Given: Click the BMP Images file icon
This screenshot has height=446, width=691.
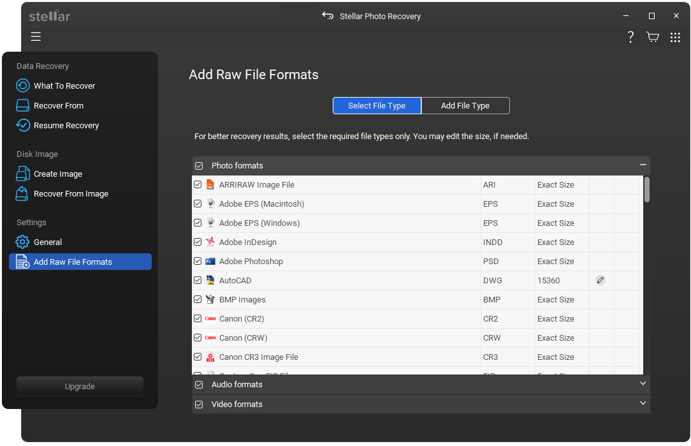Looking at the screenshot, I should (x=210, y=299).
